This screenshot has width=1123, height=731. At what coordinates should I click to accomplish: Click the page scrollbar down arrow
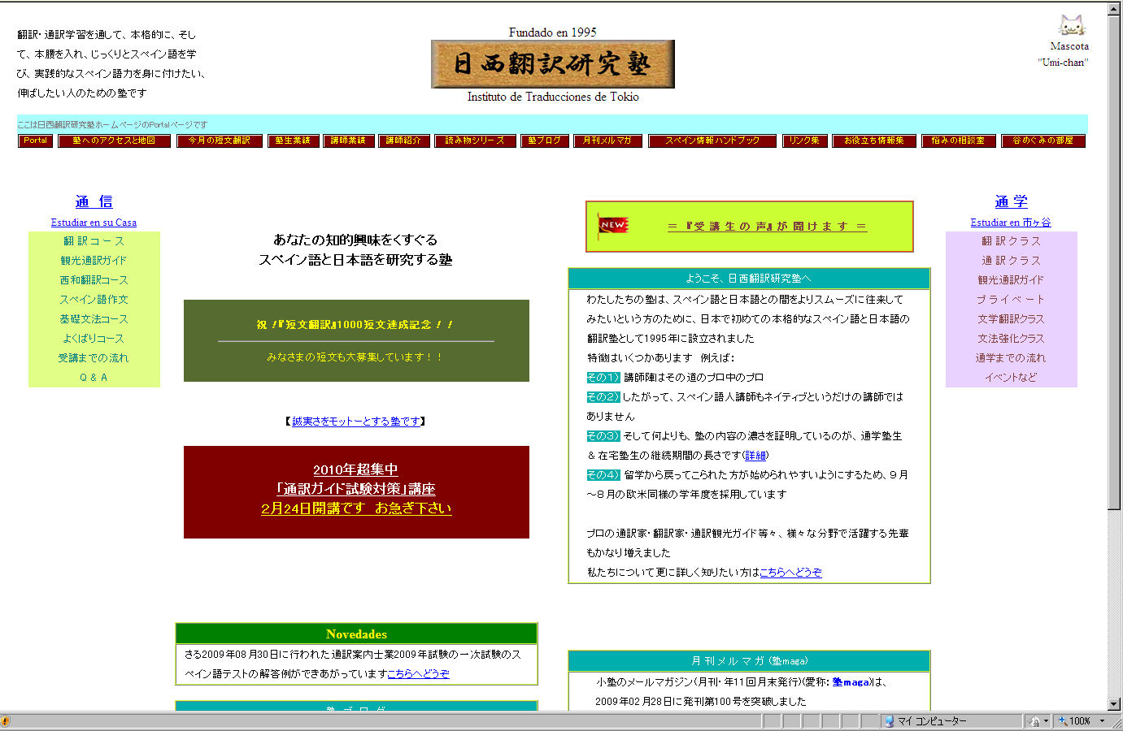(1114, 703)
